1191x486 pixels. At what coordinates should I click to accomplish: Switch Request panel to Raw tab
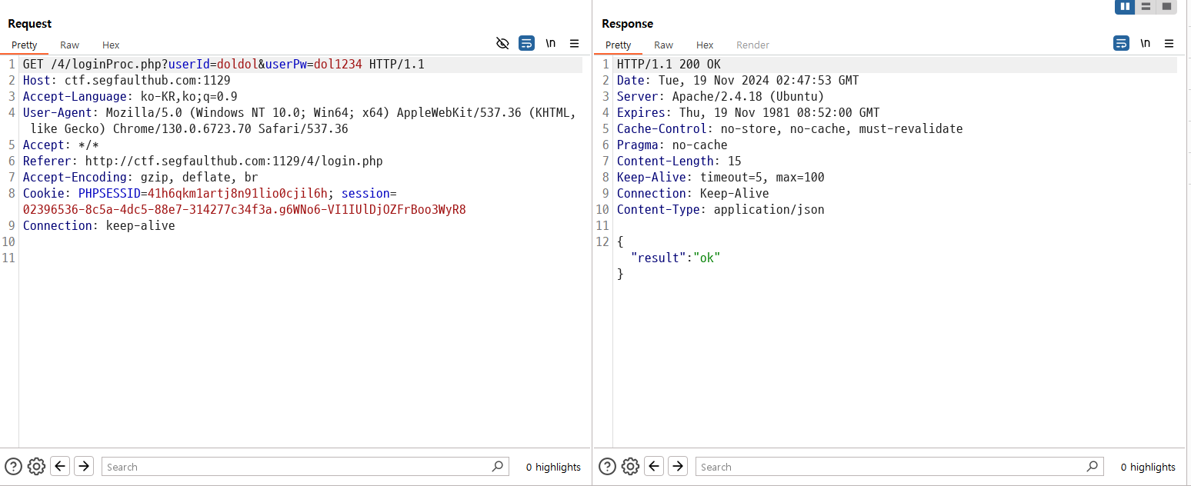tap(69, 45)
